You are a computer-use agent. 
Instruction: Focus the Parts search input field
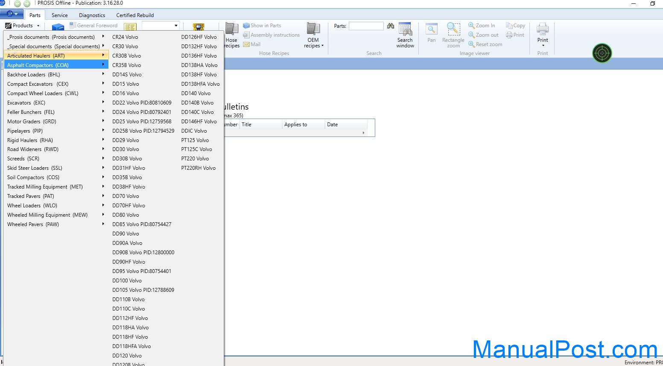click(366, 26)
